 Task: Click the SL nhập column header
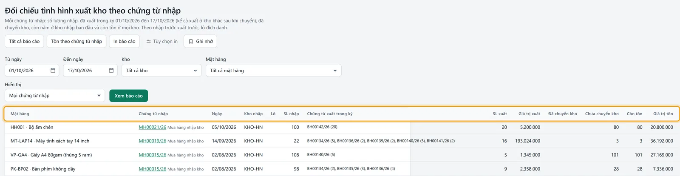coord(291,114)
